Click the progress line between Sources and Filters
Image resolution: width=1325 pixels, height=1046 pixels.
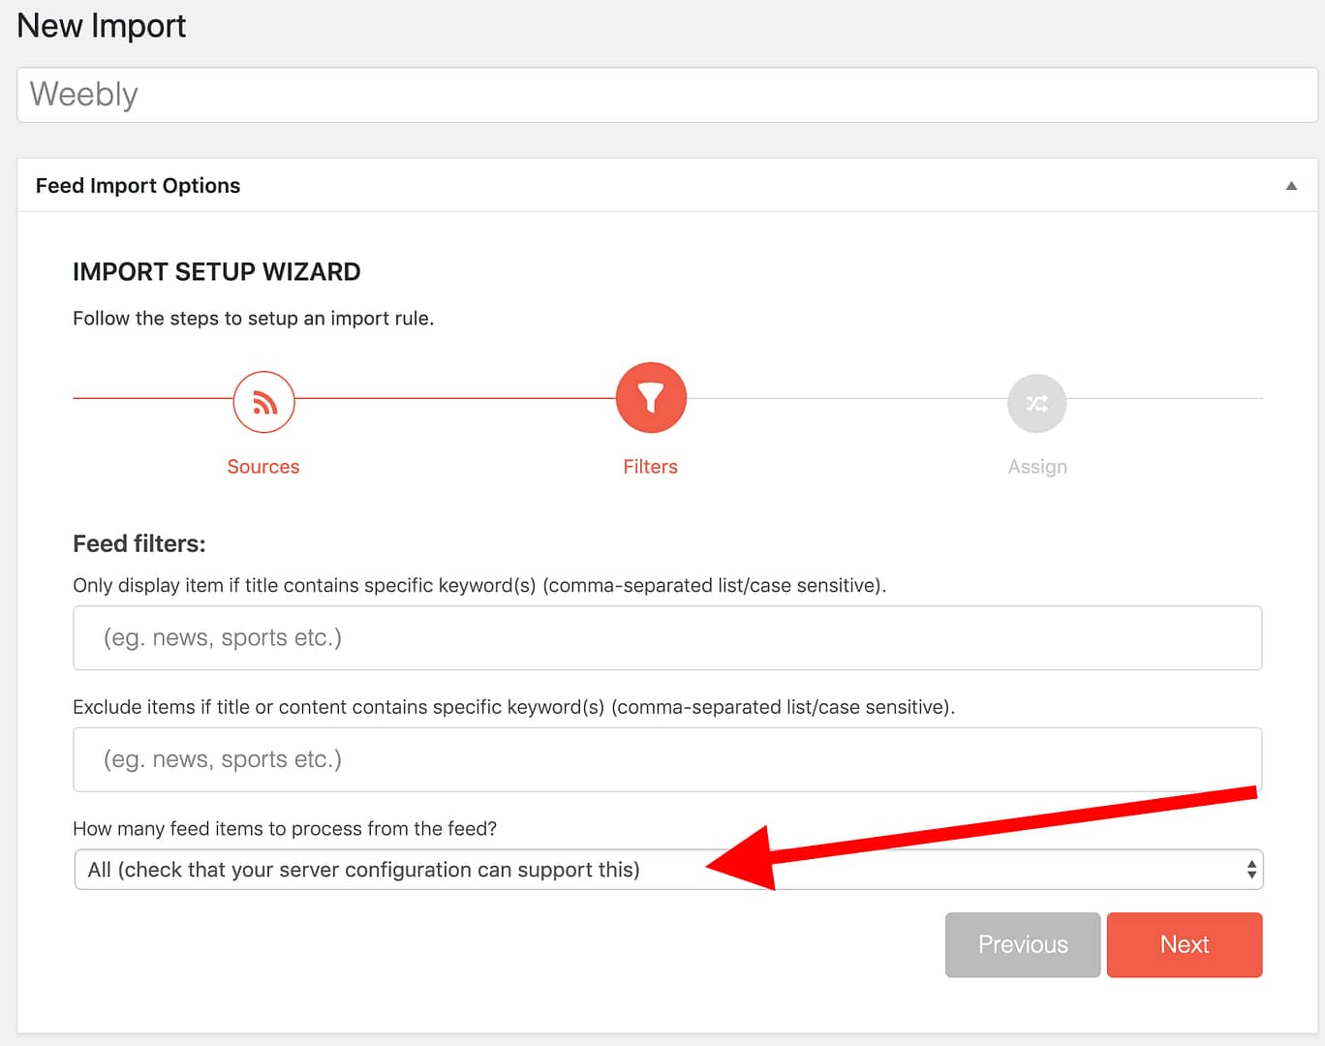click(455, 398)
